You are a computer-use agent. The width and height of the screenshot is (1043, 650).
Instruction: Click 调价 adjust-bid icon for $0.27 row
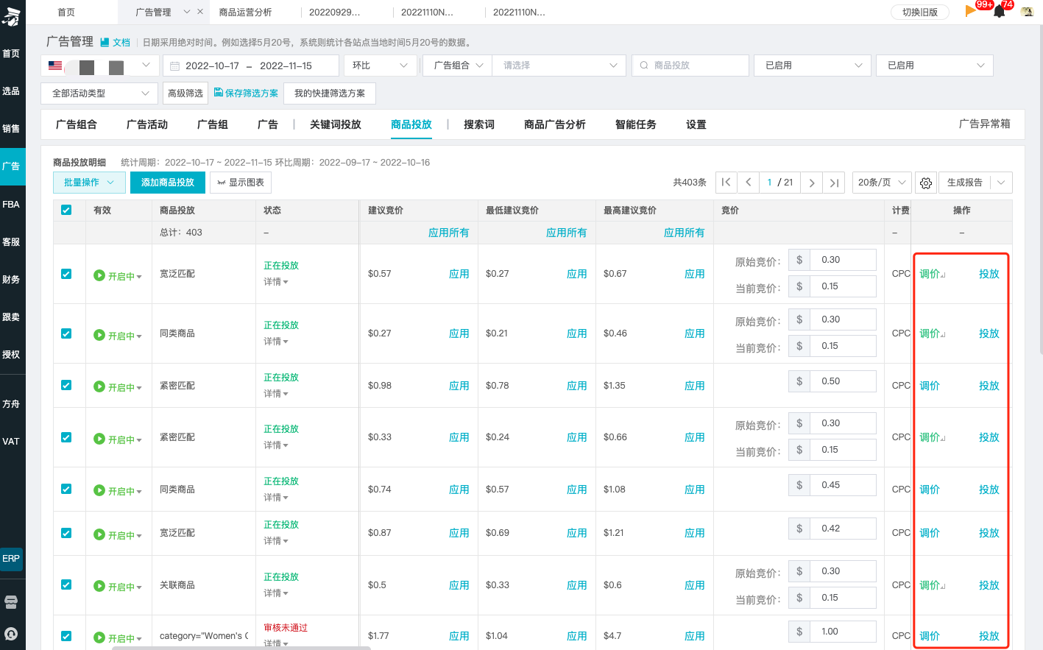[x=933, y=333]
